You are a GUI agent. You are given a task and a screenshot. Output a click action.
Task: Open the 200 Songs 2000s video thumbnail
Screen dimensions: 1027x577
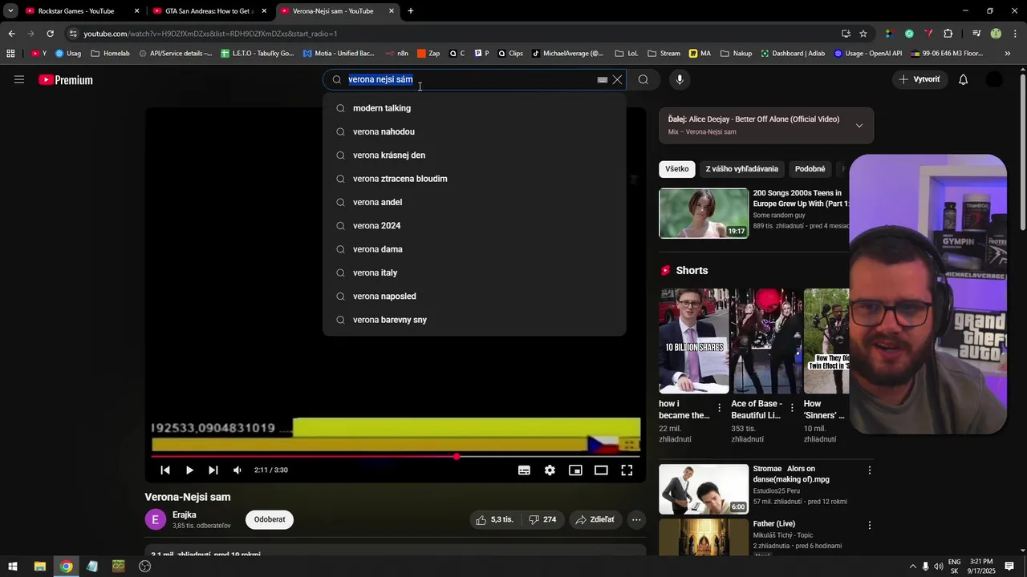point(704,213)
